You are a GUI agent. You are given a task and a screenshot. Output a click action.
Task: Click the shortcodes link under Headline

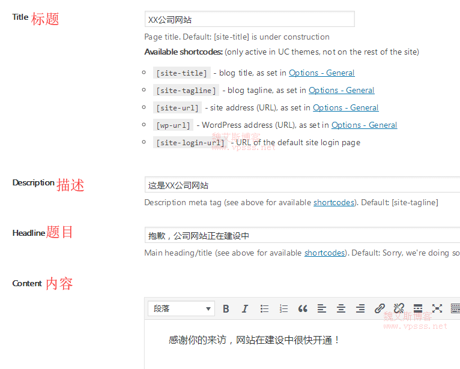324,253
